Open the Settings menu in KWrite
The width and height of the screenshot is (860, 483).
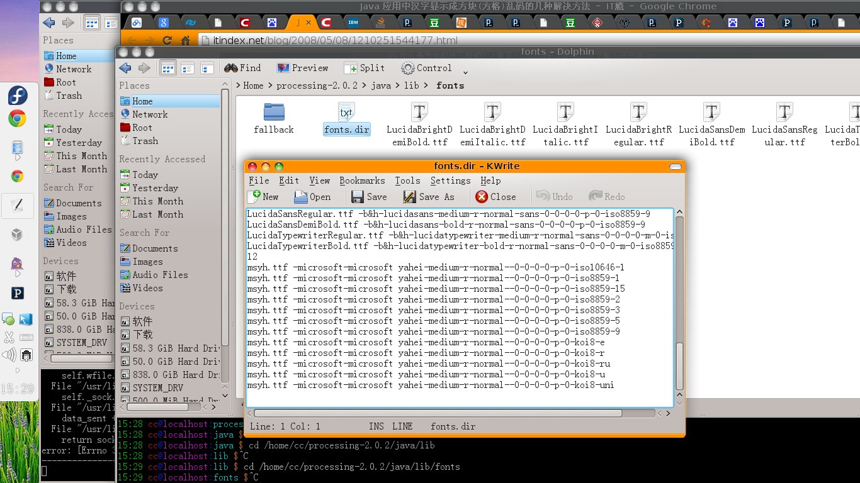pos(450,180)
